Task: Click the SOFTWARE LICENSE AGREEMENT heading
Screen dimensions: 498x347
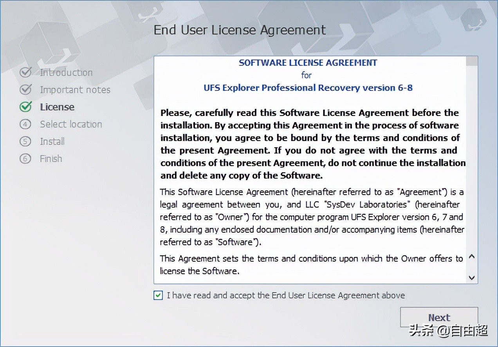Action: click(308, 63)
